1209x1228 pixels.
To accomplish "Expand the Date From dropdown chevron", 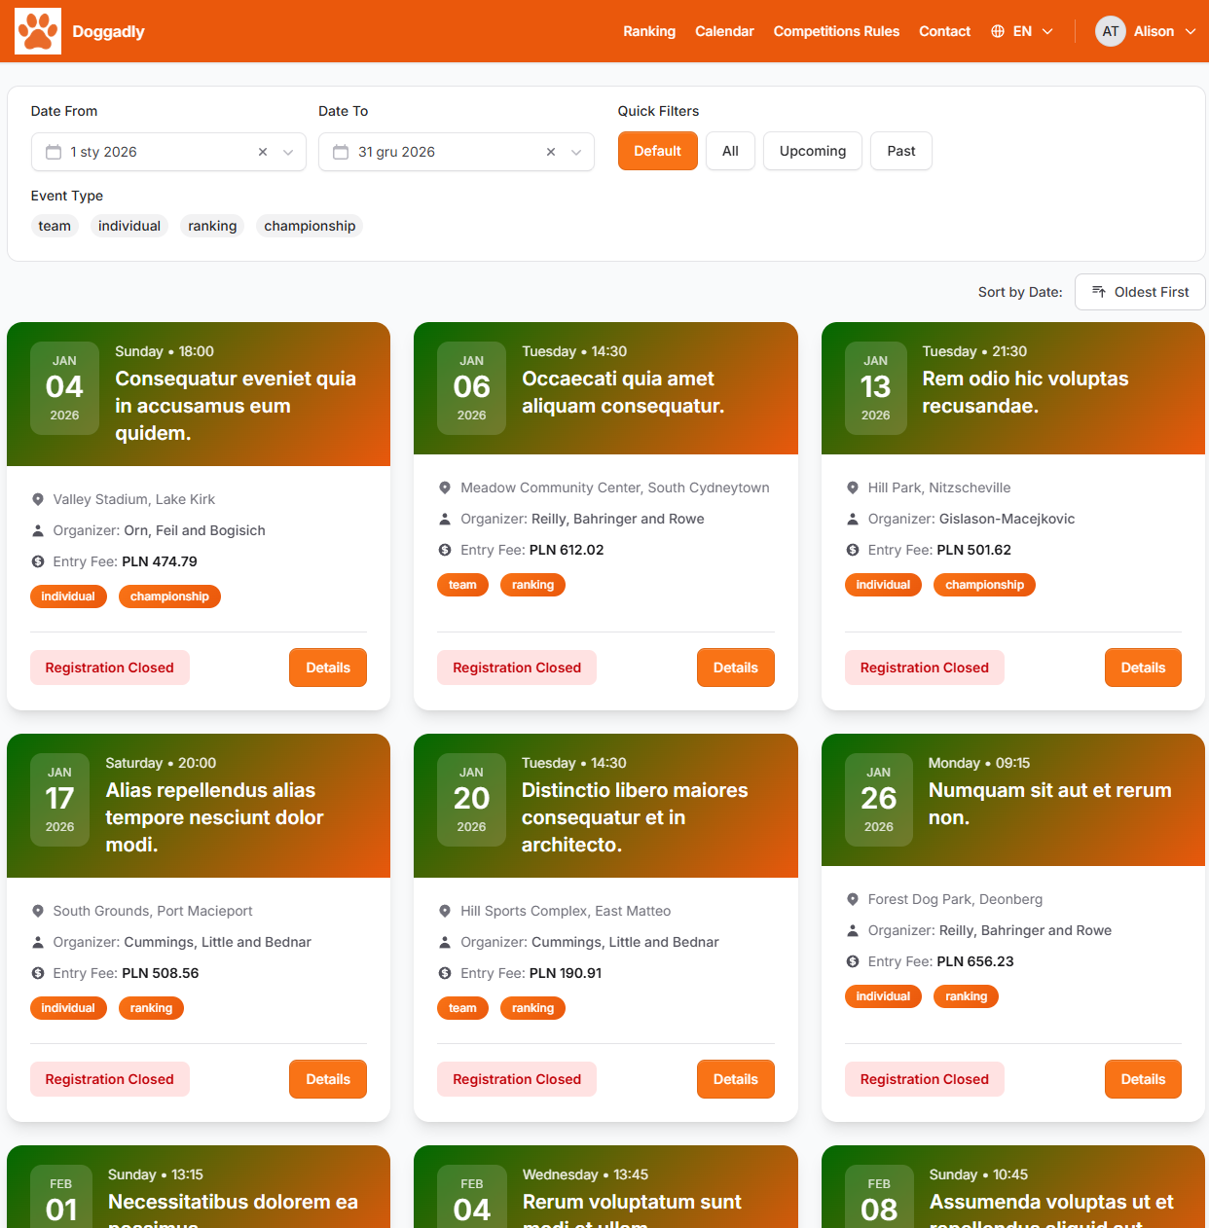I will (x=288, y=152).
